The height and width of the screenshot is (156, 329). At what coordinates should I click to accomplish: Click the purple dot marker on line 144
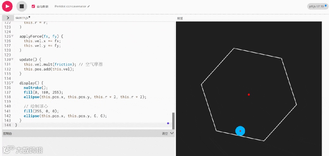[x=168, y=123]
